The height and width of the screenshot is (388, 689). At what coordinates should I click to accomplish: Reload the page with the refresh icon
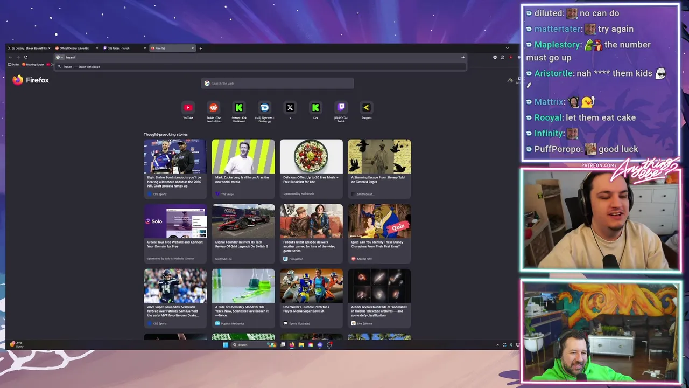click(x=25, y=57)
